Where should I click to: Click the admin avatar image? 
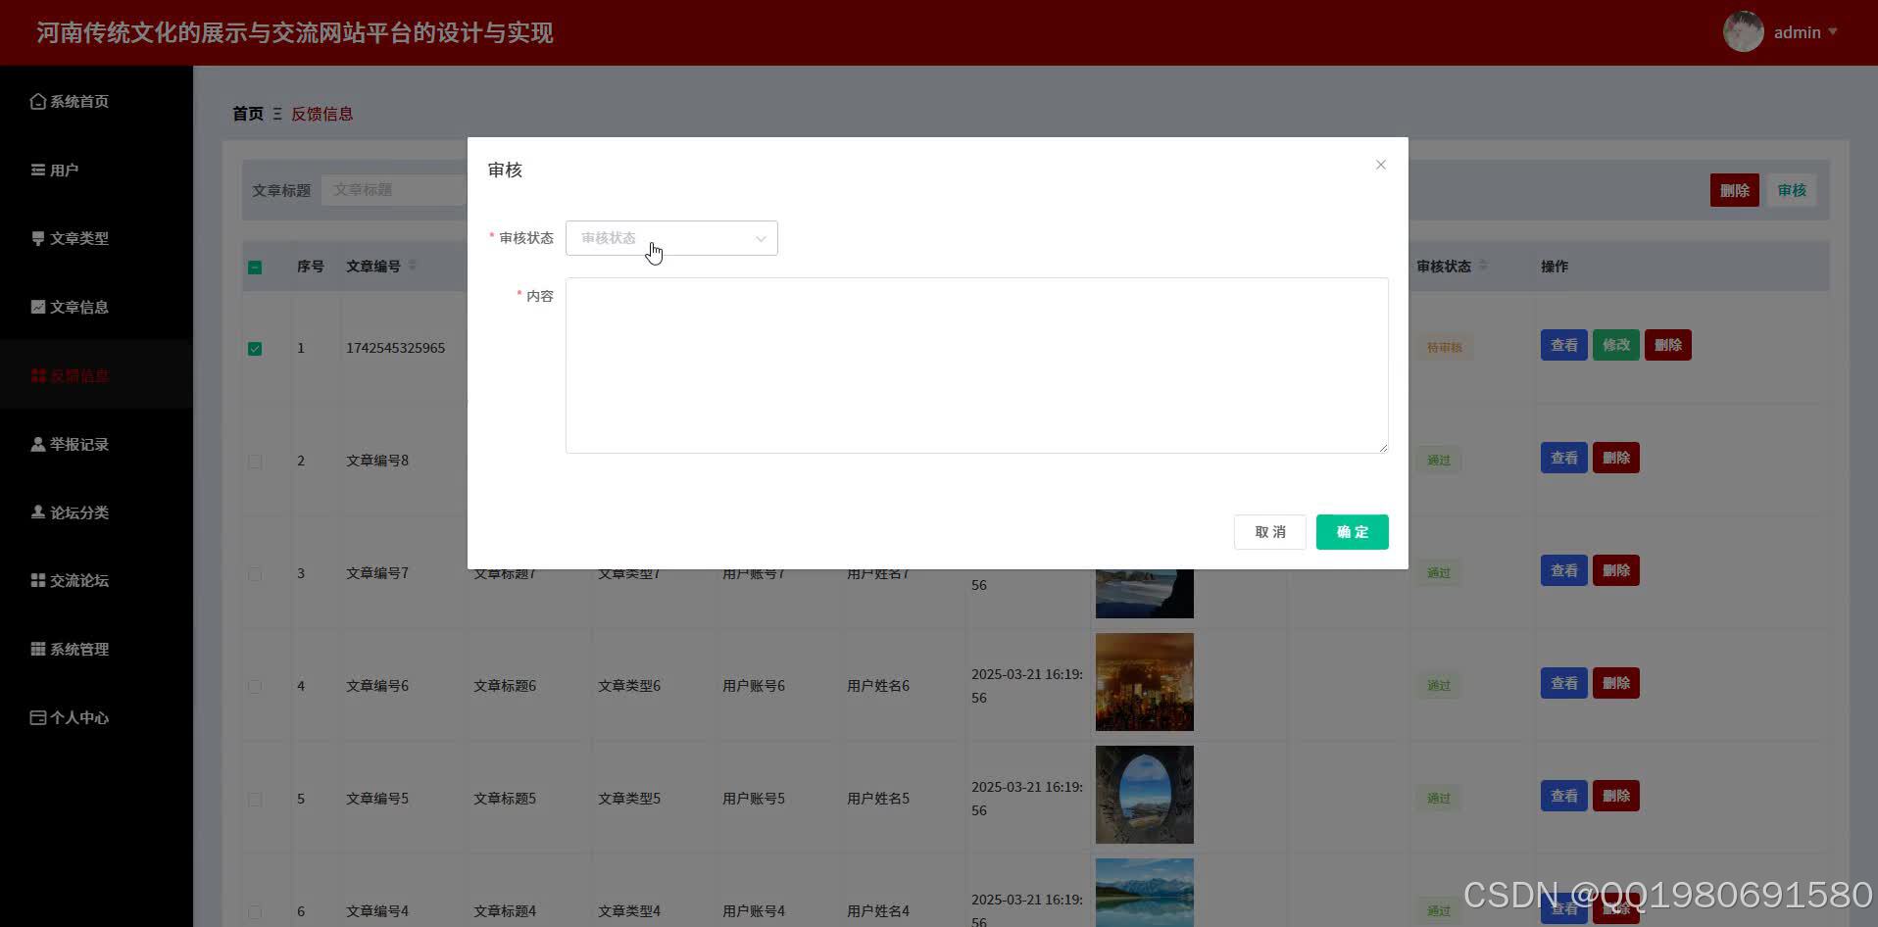click(1743, 32)
